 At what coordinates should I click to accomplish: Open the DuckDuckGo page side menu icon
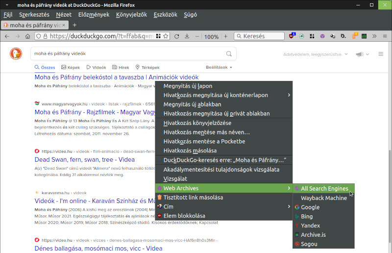pos(381,54)
